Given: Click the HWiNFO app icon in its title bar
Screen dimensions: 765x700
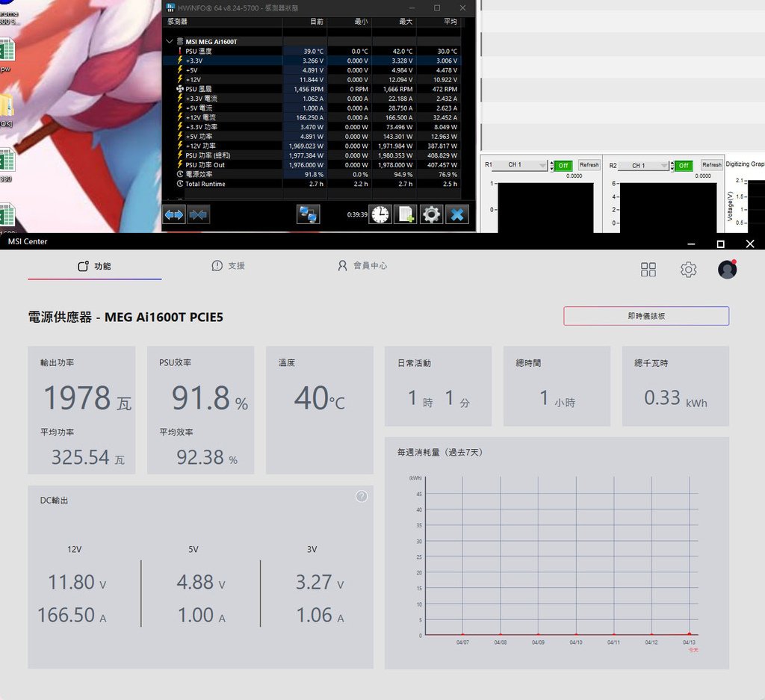Looking at the screenshot, I should 170,7.
